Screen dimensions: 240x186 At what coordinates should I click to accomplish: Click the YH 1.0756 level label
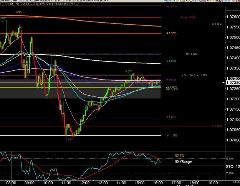pos(217,24)
